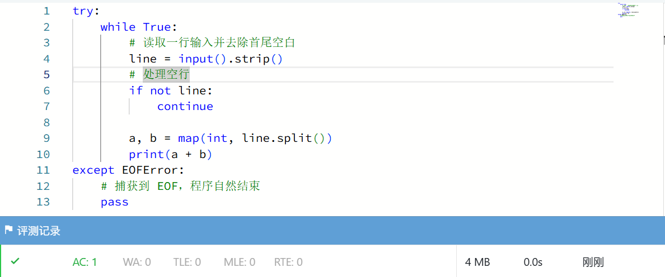Click line number 11 in the gutter
Image resolution: width=665 pixels, height=277 pixels.
coord(43,170)
